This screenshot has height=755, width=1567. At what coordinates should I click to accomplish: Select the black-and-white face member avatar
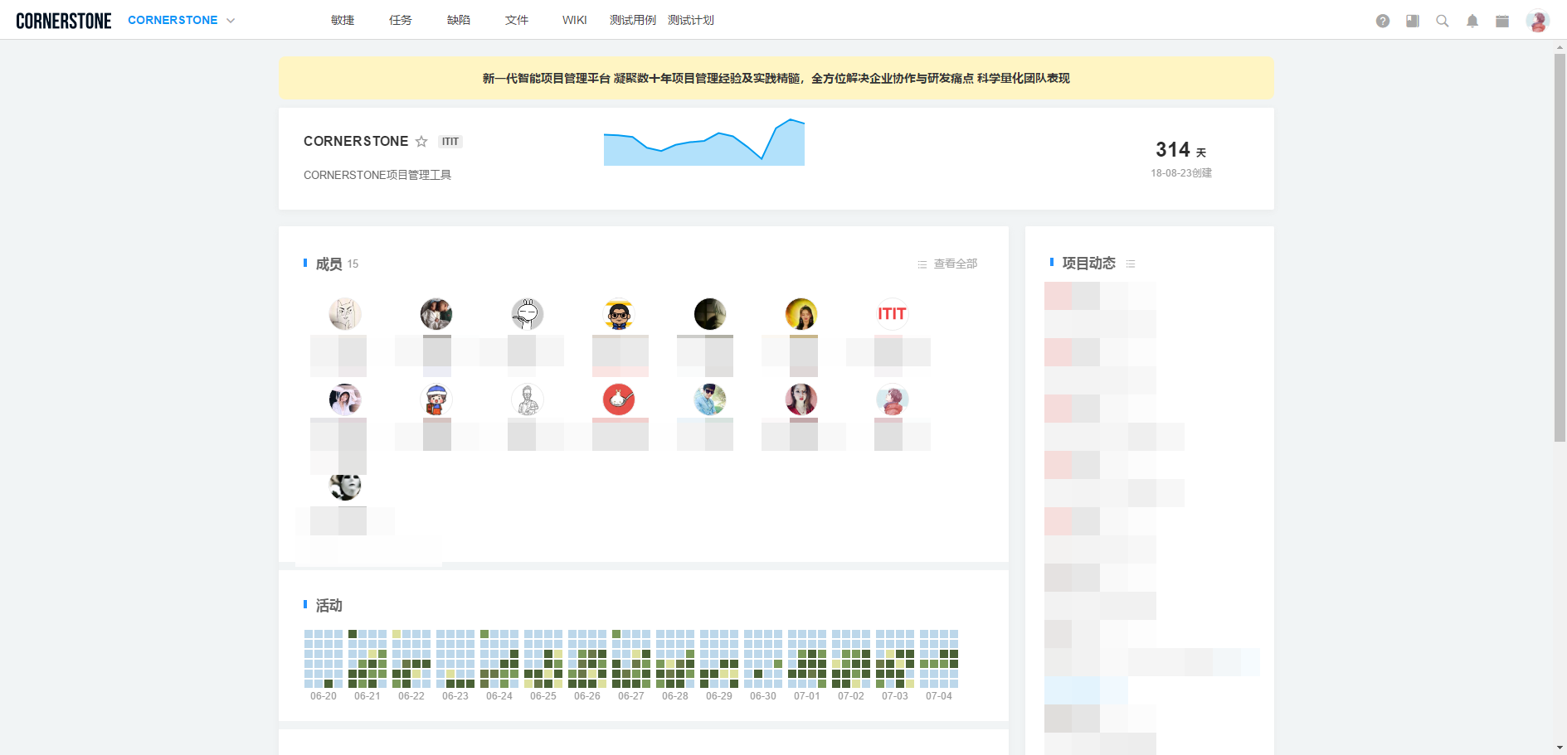(x=345, y=486)
